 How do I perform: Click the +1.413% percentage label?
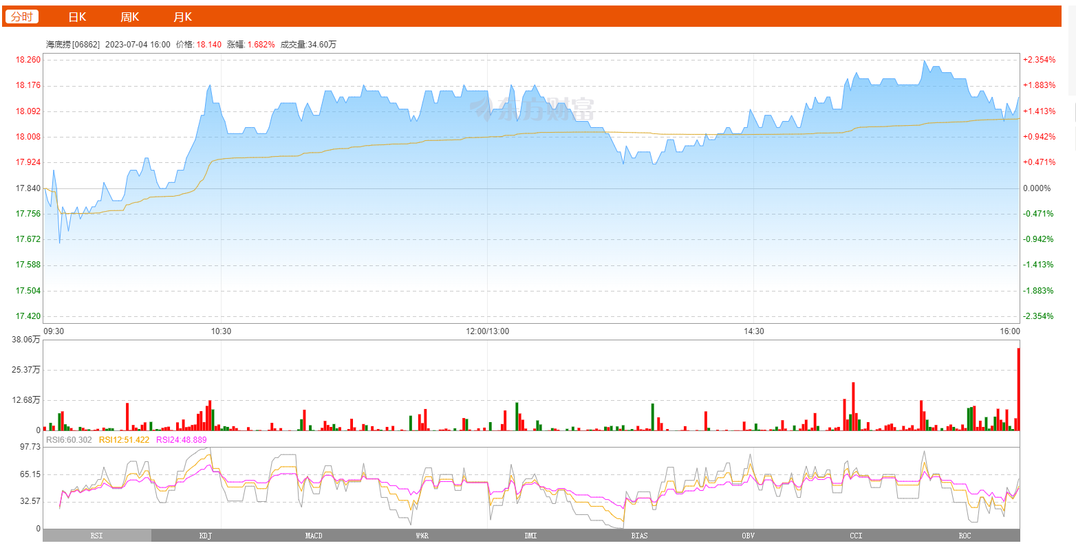click(x=1039, y=111)
